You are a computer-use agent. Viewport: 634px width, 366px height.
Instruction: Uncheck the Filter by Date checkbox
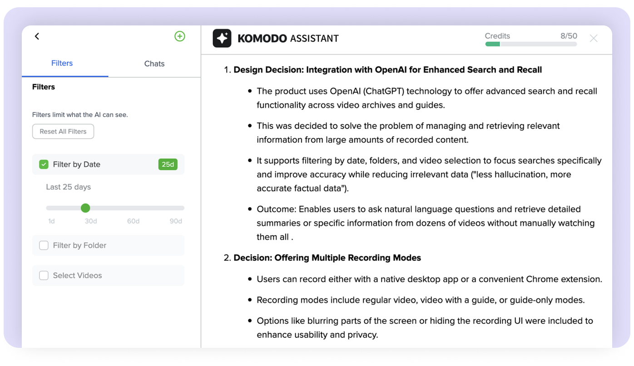[44, 164]
